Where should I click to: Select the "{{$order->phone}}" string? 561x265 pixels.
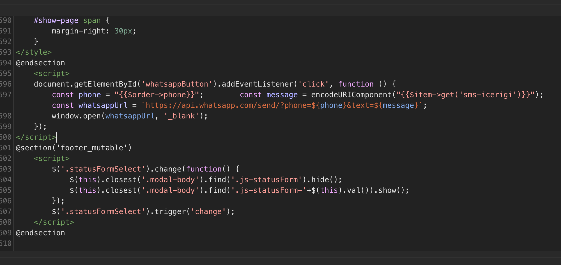157,95
